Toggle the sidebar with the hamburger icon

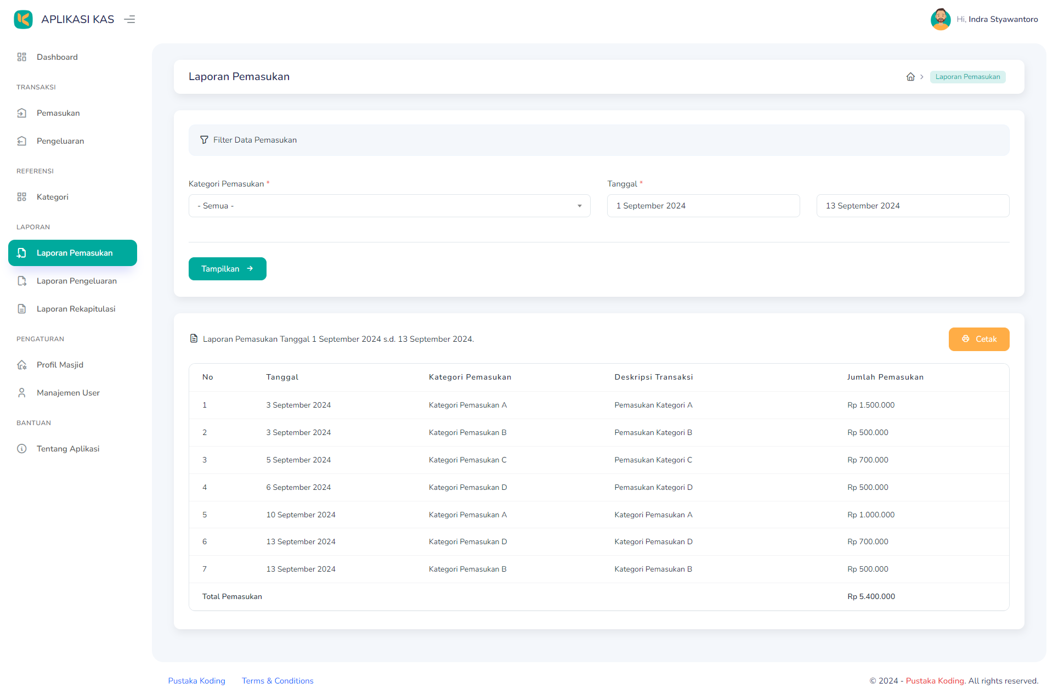tap(129, 19)
